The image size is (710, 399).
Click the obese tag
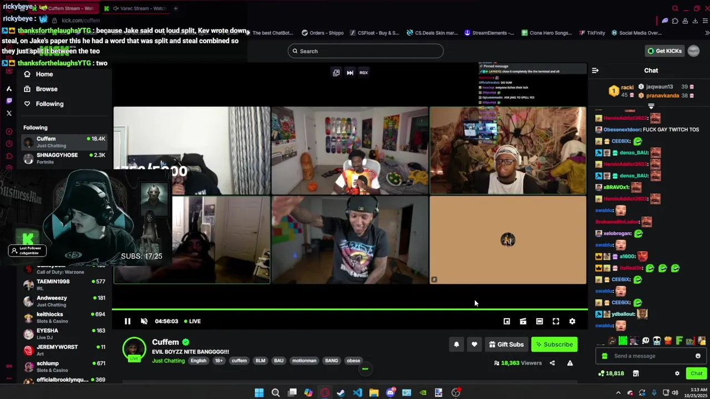353,361
